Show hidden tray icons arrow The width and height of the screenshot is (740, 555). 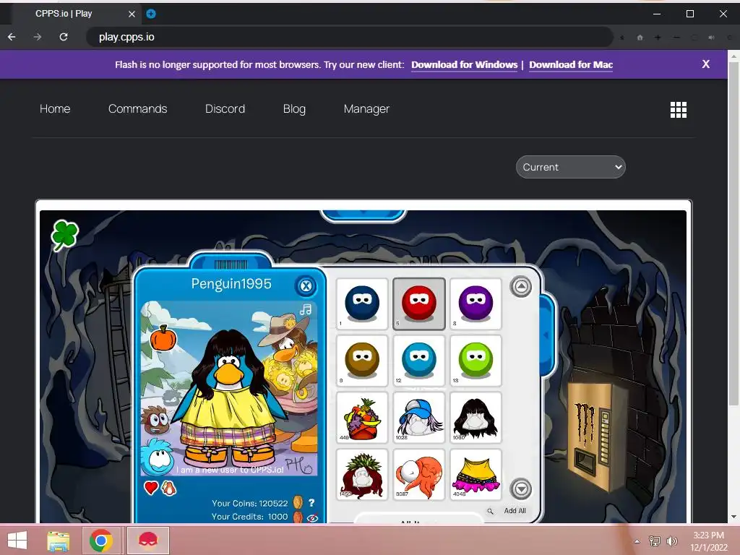pyautogui.click(x=637, y=541)
